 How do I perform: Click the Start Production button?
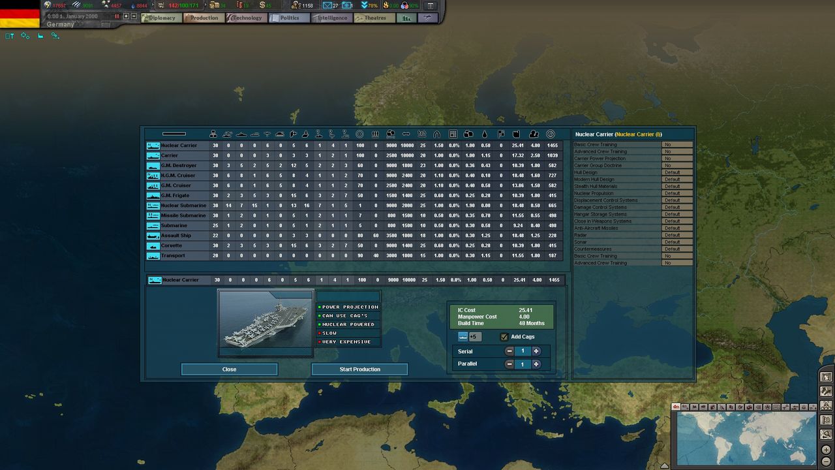pos(359,369)
